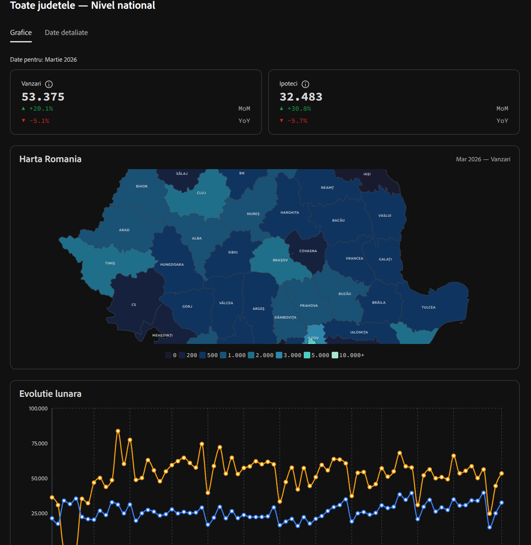Click the 10.000+ legend color swatch
Screen dimensions: 531x545
pyautogui.click(x=335, y=355)
